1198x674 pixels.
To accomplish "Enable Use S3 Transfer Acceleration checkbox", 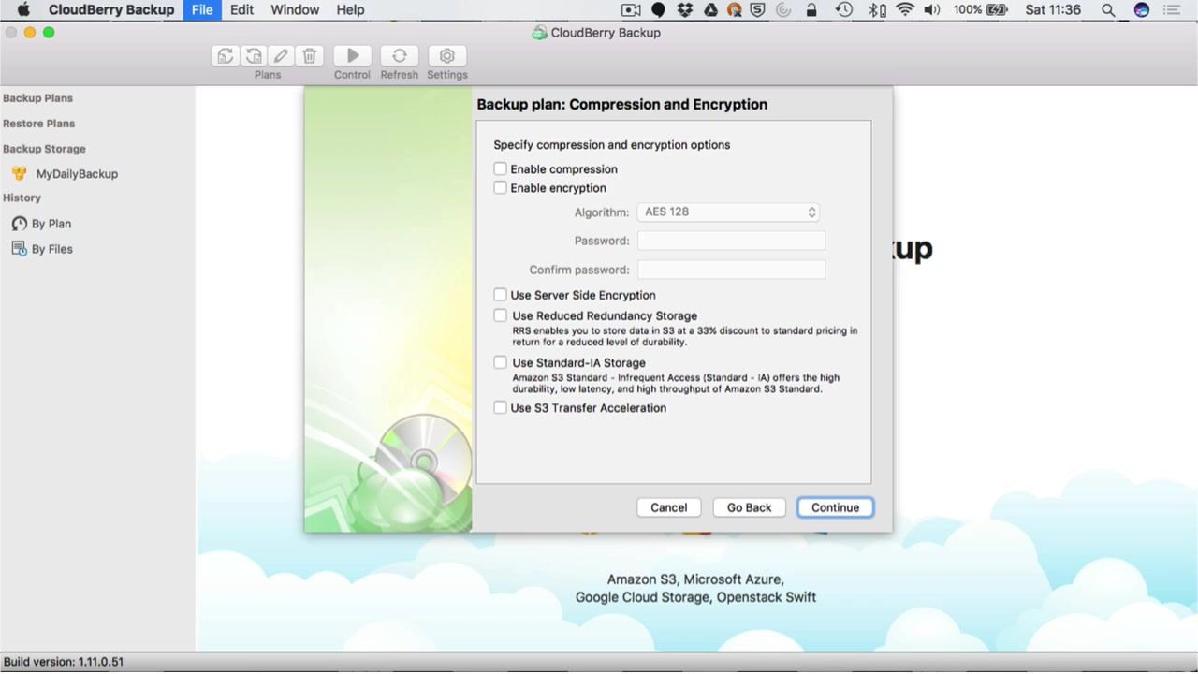I will 501,408.
